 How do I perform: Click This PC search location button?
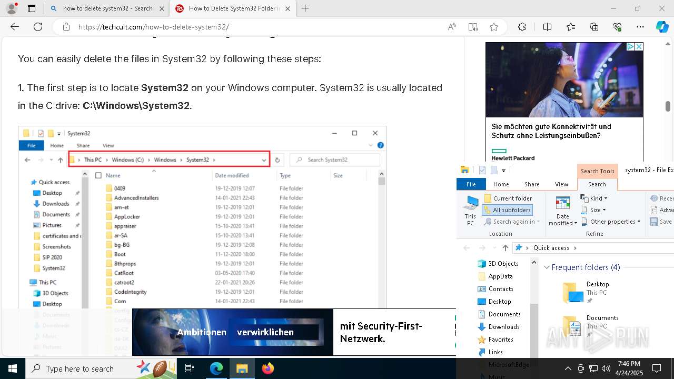point(470,211)
